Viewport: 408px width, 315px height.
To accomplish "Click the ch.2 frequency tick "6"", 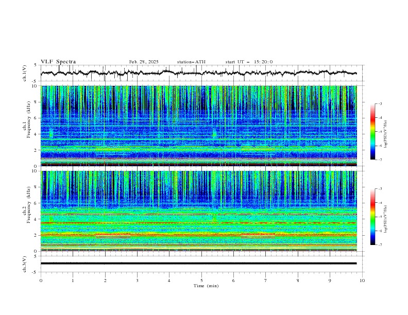I will pyautogui.click(x=36, y=203).
